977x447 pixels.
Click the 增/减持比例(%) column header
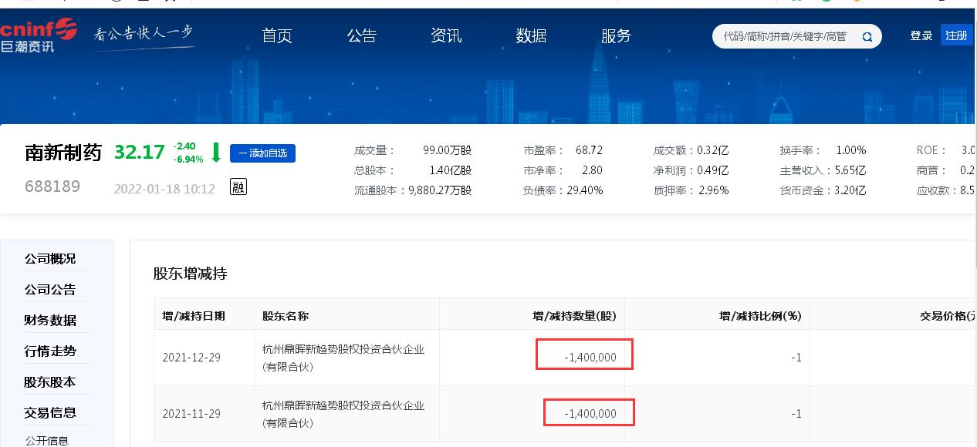point(760,316)
